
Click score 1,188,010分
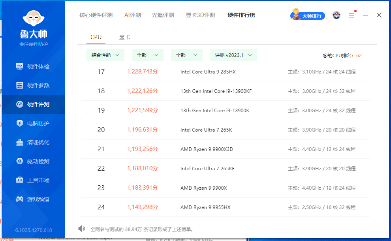(143, 168)
